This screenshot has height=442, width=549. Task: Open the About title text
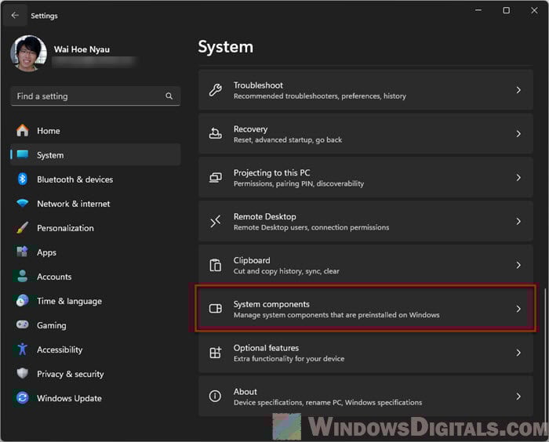(x=245, y=392)
